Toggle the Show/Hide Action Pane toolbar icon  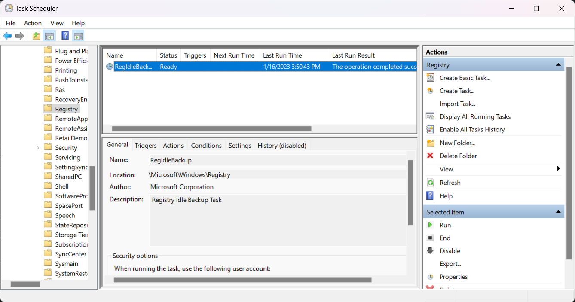(x=78, y=36)
